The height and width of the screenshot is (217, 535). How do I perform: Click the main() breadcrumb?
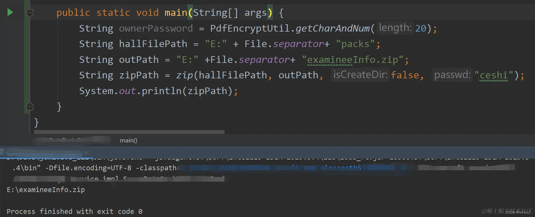coord(129,141)
